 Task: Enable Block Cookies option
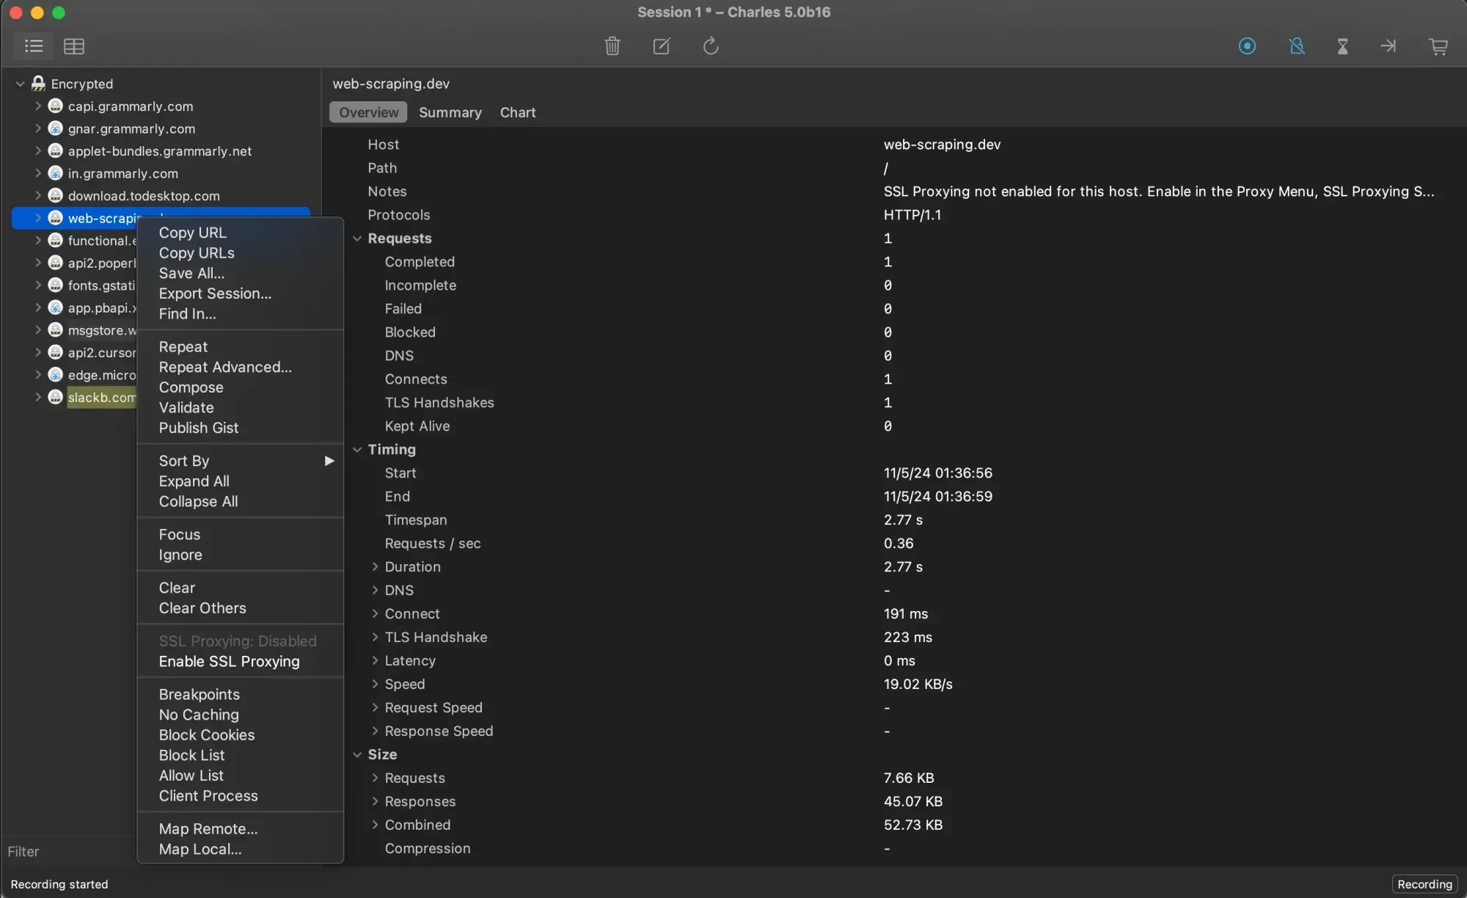pos(206,734)
